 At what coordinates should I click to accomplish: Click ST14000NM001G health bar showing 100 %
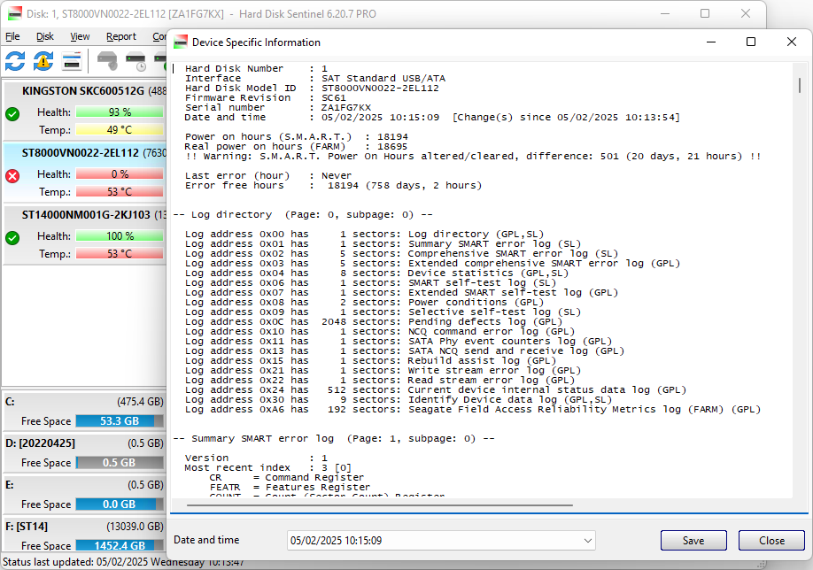[120, 235]
